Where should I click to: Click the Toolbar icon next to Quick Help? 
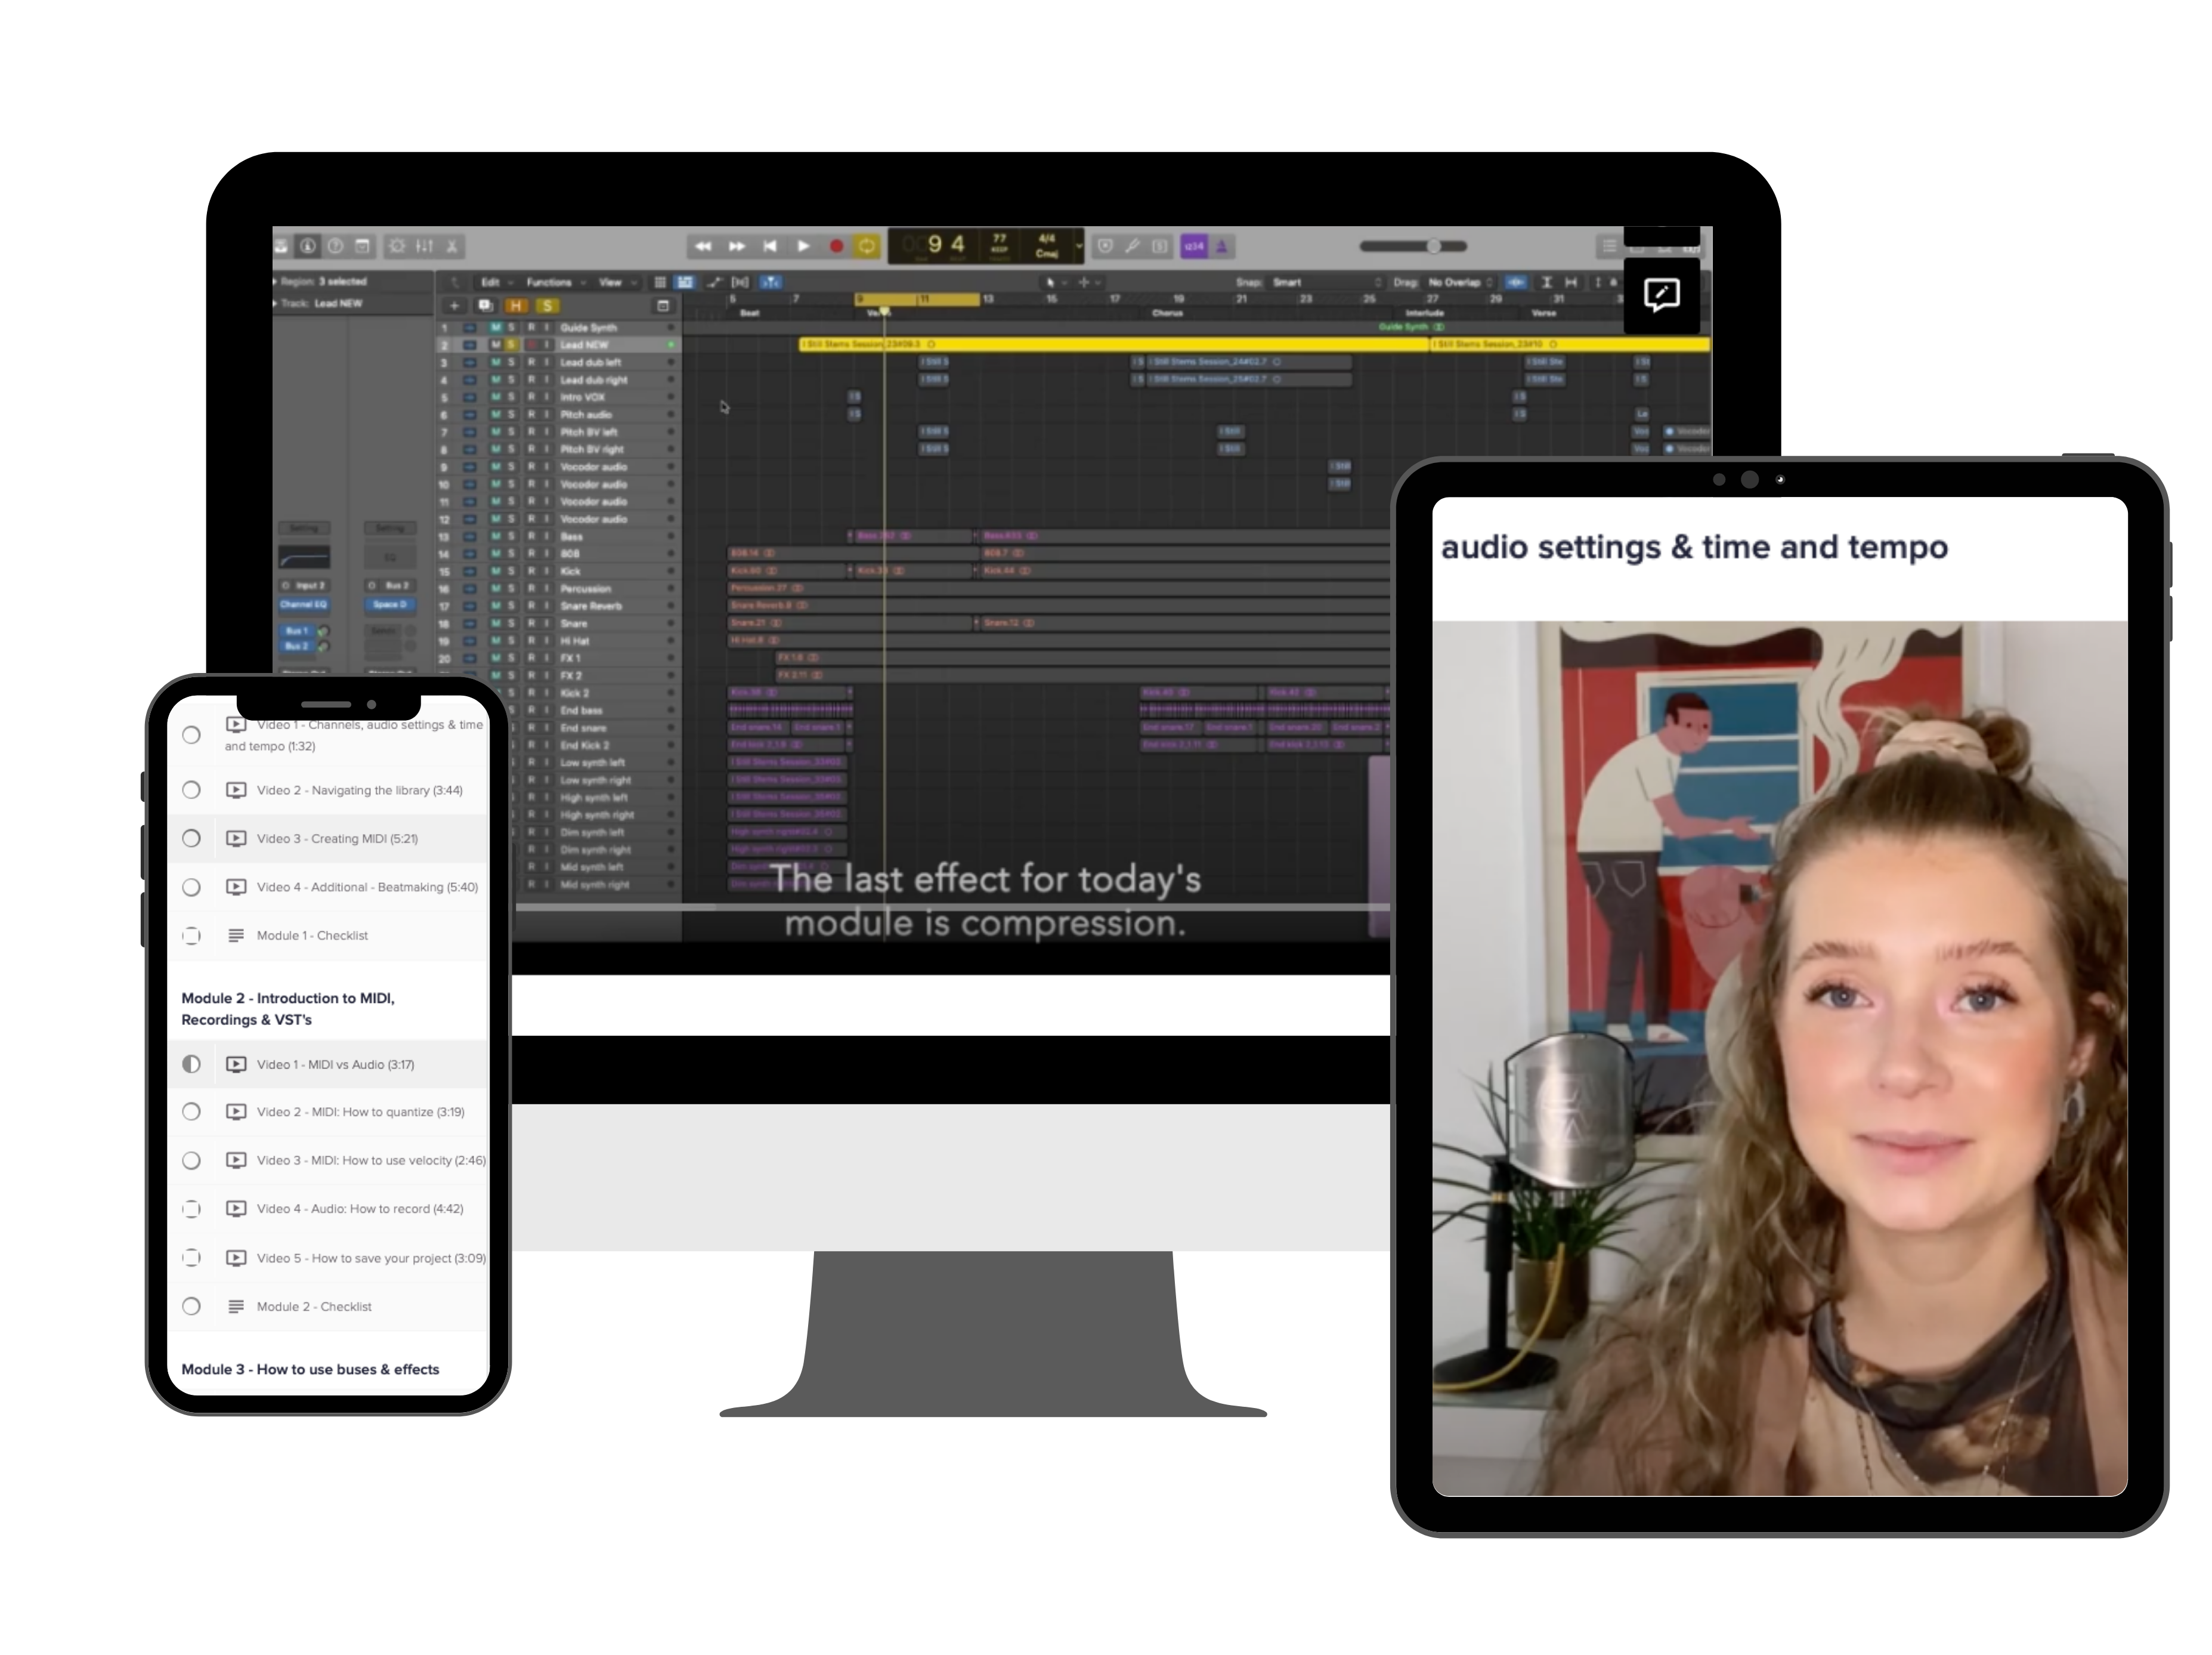[x=363, y=246]
